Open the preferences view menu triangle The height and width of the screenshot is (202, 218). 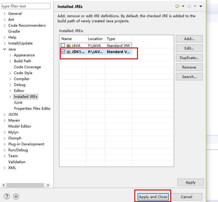(x=201, y=6)
